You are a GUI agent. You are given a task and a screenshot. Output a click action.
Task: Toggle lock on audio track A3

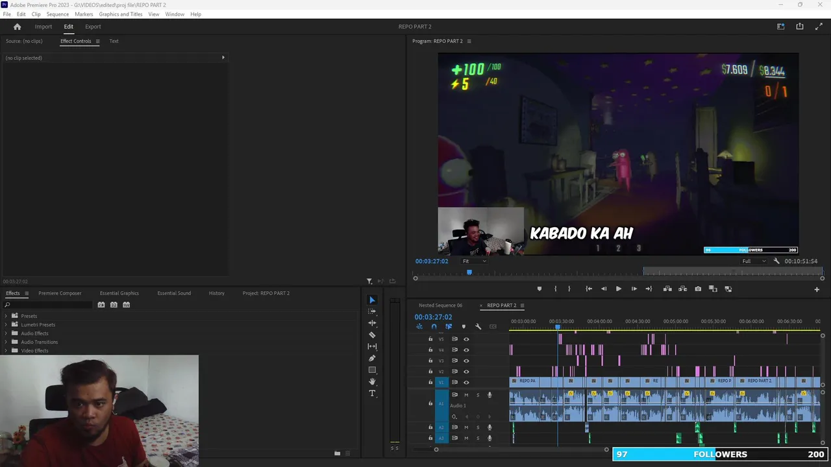pyautogui.click(x=430, y=438)
